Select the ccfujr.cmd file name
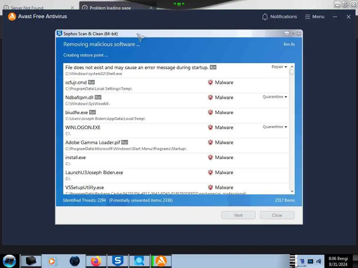This screenshot has height=268, width=358. coord(76,82)
